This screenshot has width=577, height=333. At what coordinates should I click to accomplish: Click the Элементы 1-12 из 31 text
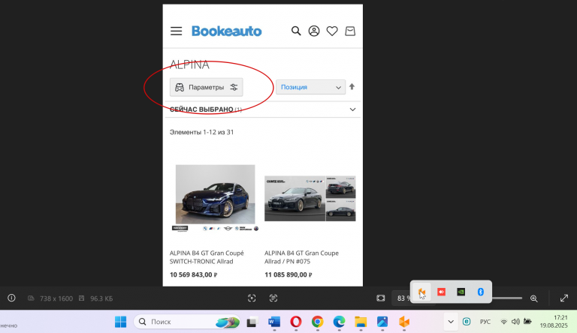click(201, 132)
